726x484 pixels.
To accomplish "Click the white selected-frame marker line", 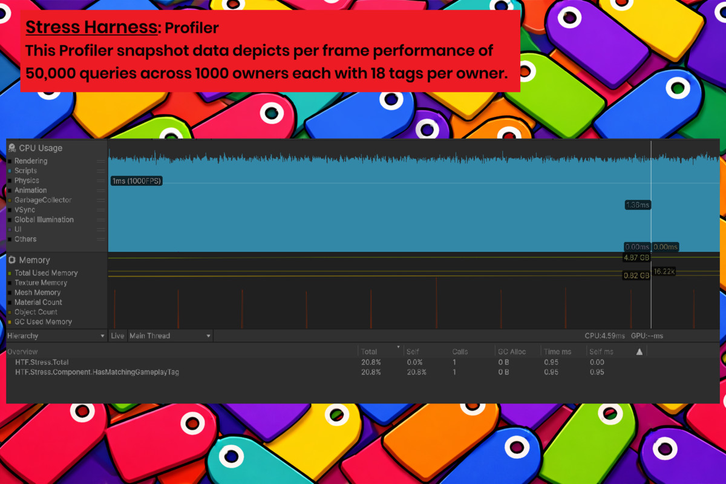I will 651,235.
